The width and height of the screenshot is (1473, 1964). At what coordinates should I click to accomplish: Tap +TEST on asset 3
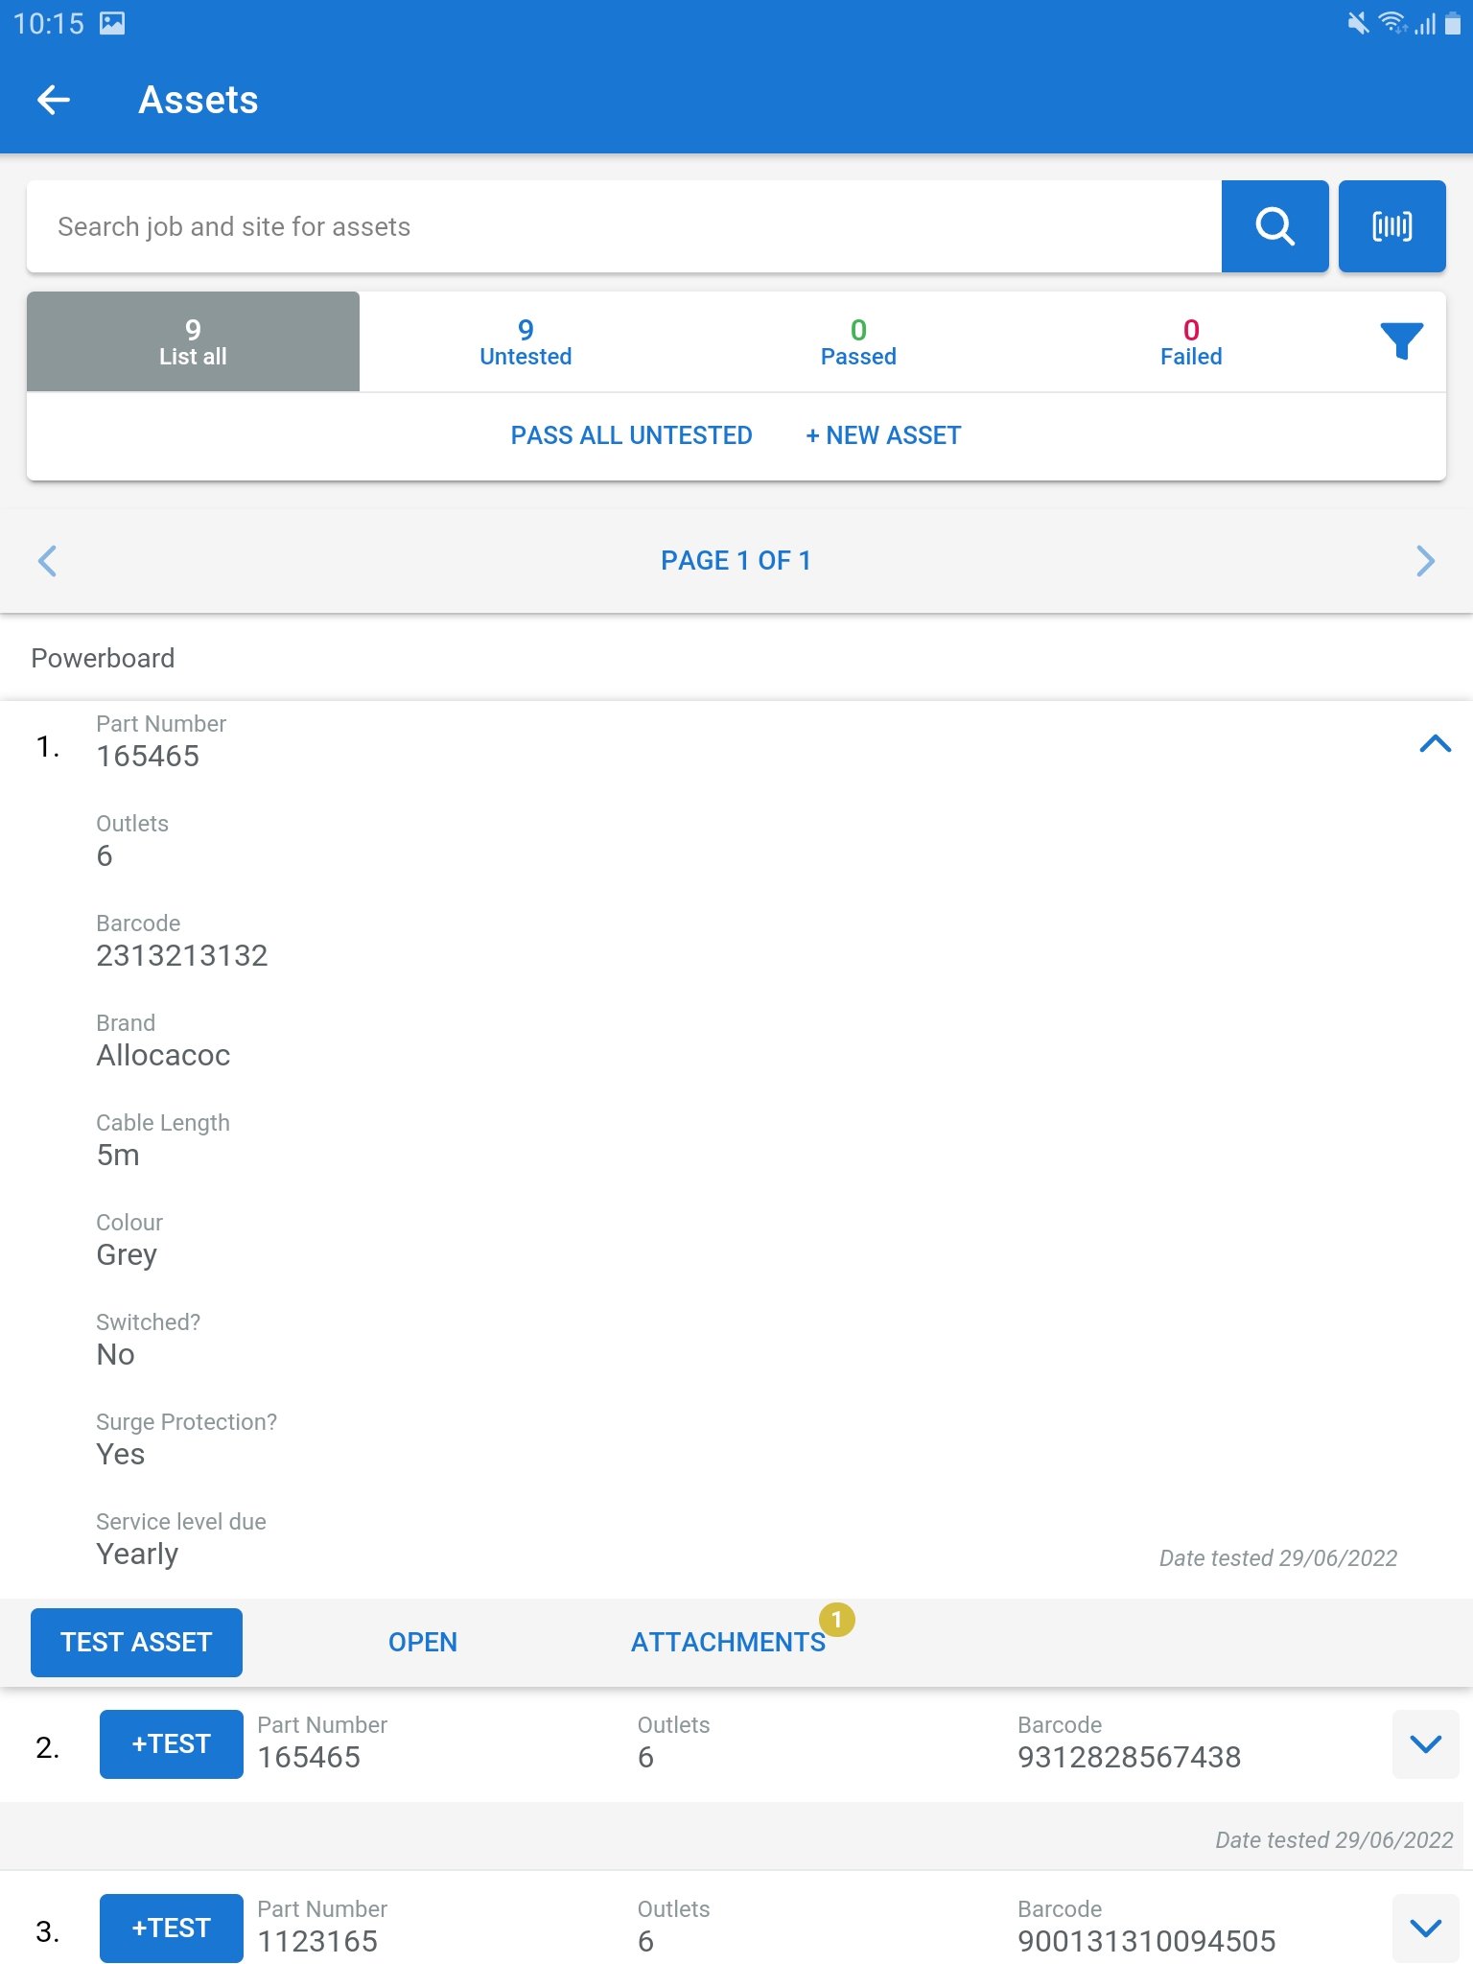(x=172, y=1929)
